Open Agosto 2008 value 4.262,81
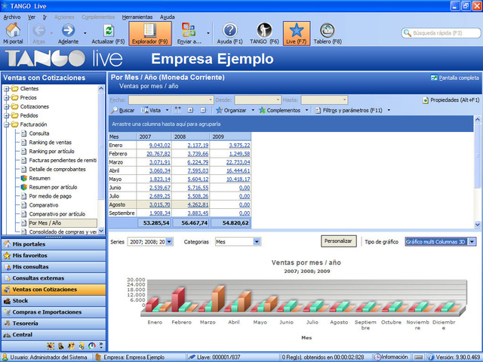Image resolution: width=483 pixels, height=362 pixels. tap(198, 204)
